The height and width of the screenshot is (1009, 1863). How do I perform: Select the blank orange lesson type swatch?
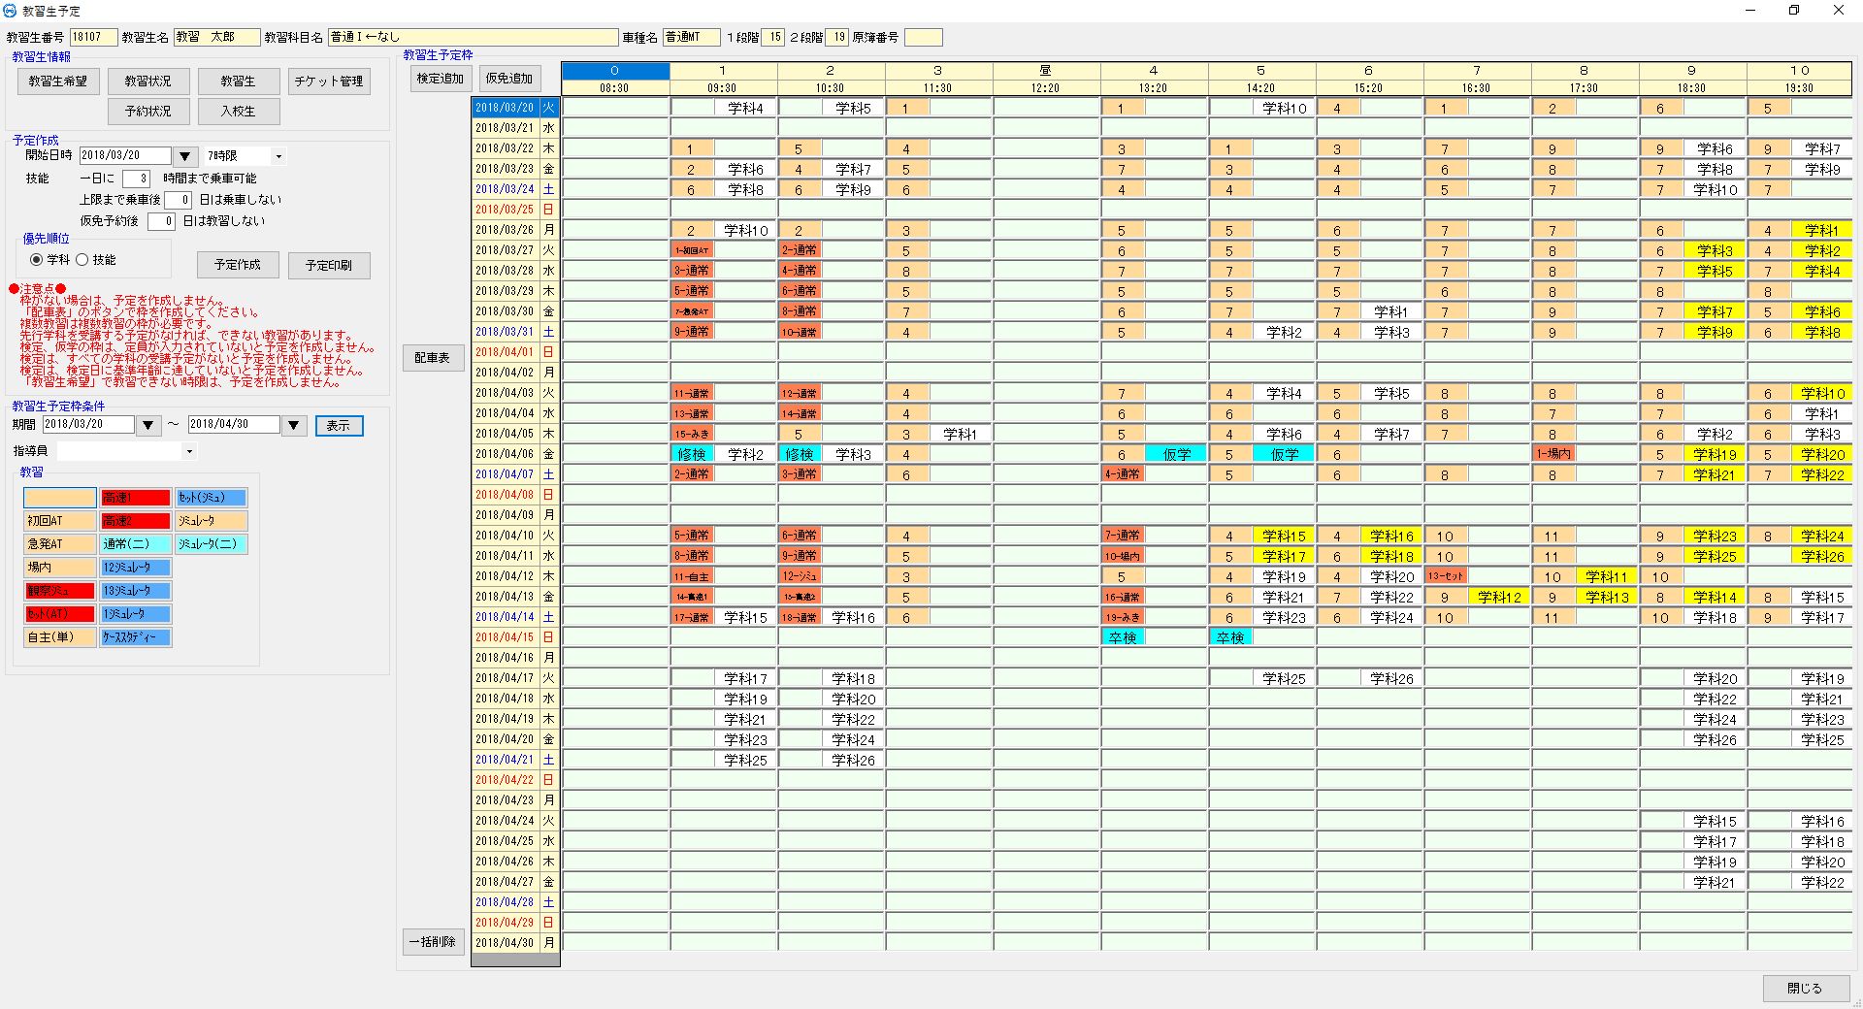[60, 498]
